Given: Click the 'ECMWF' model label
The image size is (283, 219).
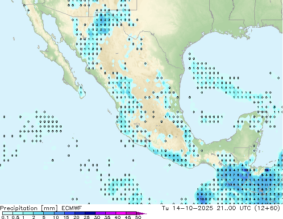Looking at the screenshot, I should 72,208.
